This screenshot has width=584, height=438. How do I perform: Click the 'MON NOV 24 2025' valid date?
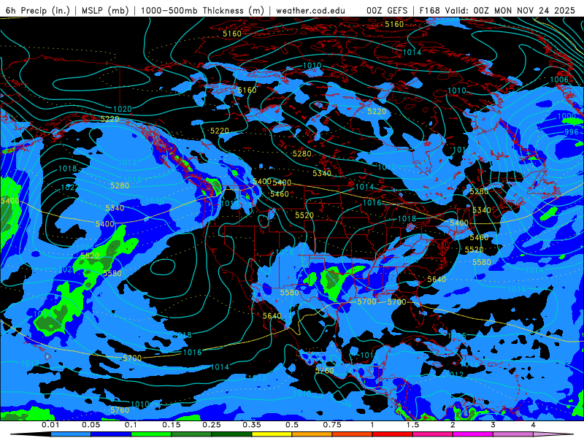[x=535, y=10]
